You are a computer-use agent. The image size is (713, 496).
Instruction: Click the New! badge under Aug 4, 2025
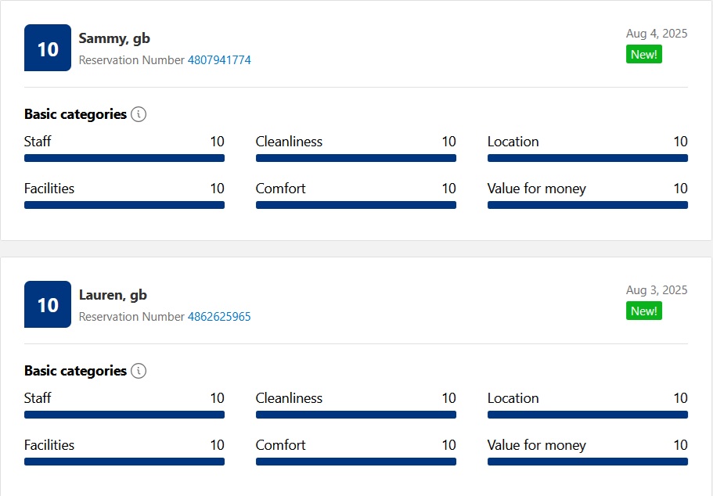click(643, 55)
